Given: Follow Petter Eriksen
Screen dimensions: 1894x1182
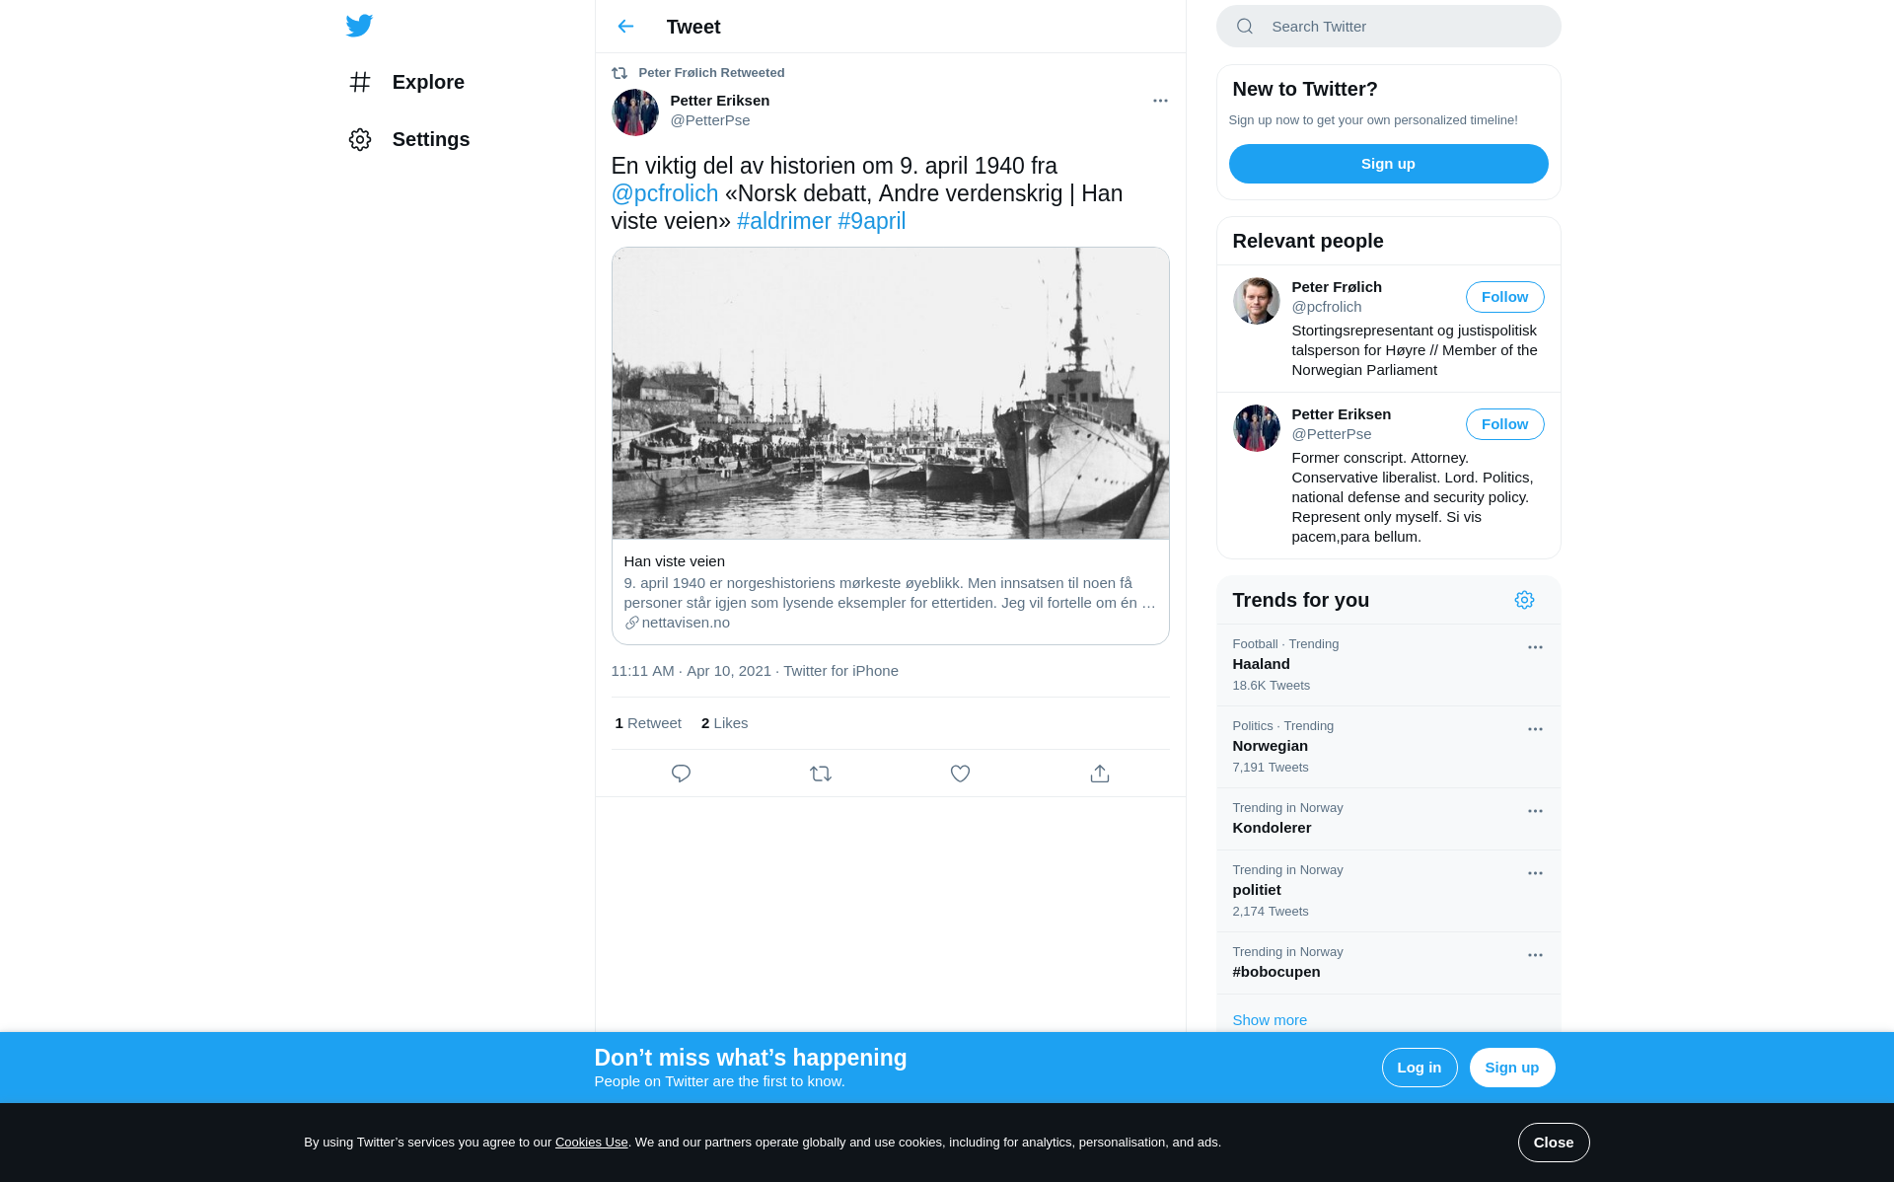Looking at the screenshot, I should pos(1505,424).
